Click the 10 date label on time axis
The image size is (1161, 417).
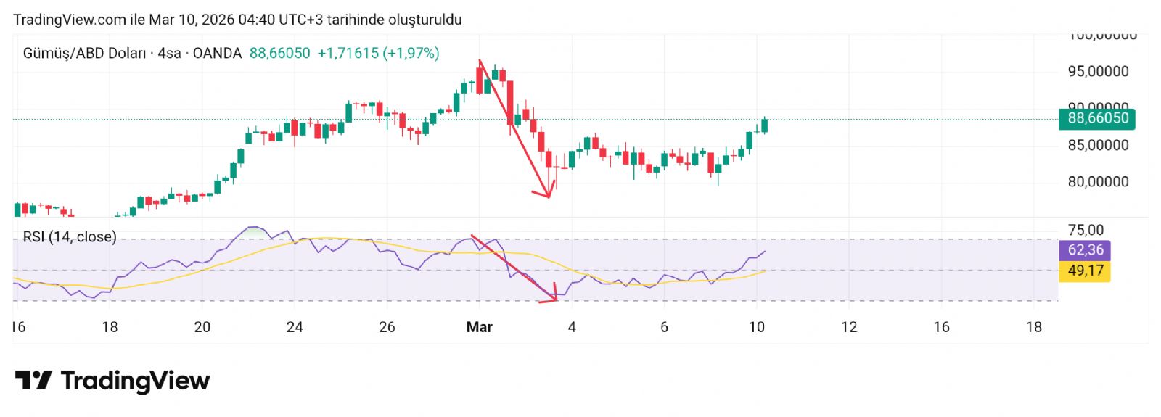756,327
